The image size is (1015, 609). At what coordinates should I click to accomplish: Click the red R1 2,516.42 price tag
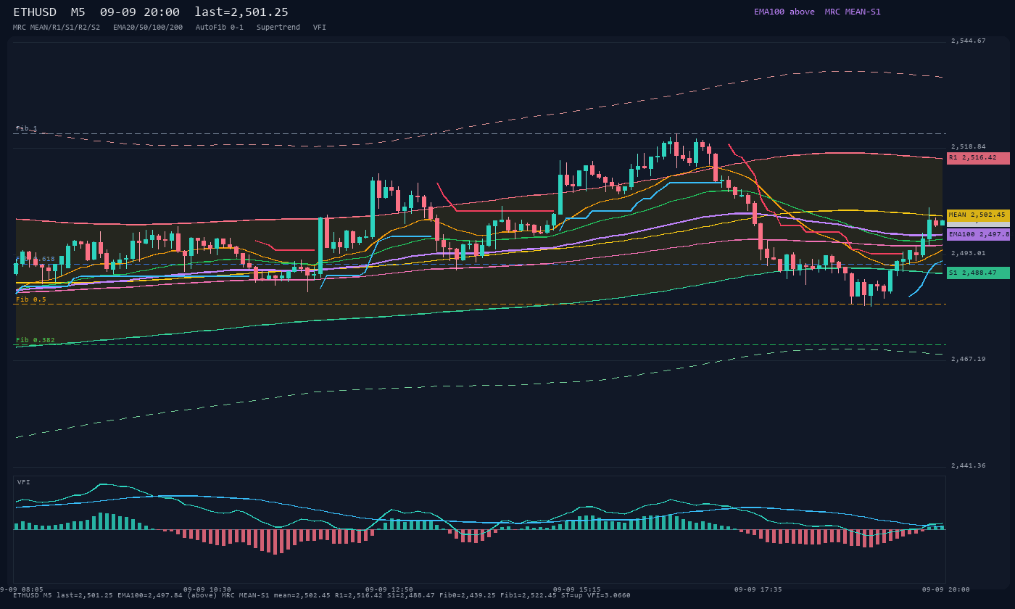978,158
